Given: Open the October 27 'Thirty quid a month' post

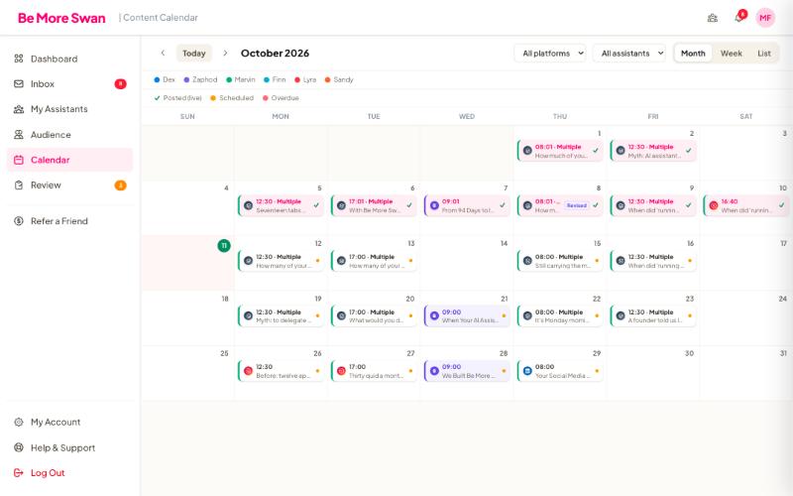Looking at the screenshot, I should tap(375, 371).
